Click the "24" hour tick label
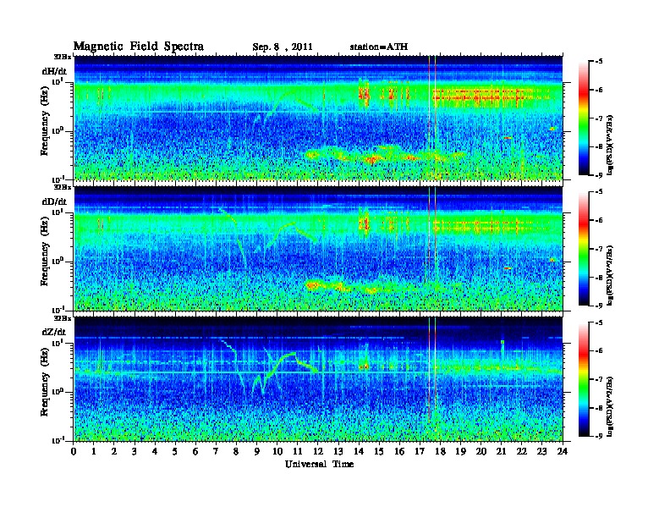Image resolution: width=670 pixels, height=518 pixels. [563, 452]
